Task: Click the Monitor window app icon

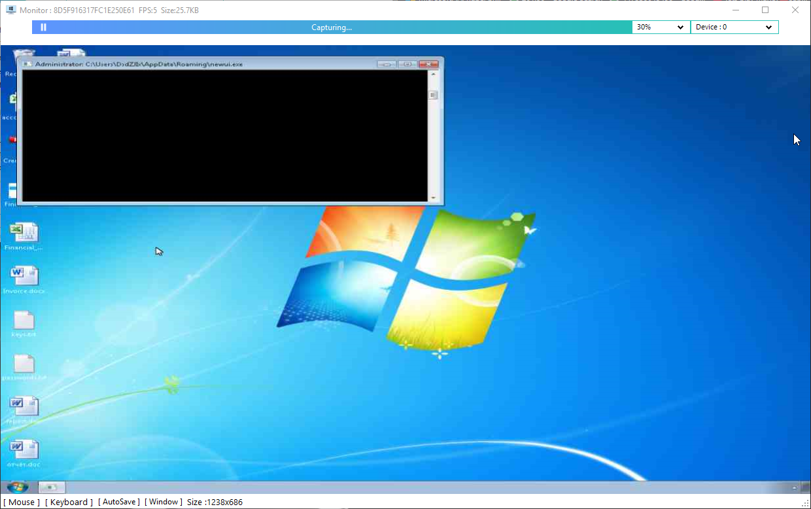Action: point(11,10)
